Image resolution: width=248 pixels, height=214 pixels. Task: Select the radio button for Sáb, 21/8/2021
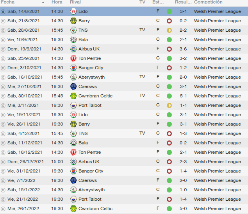(x=3, y=21)
